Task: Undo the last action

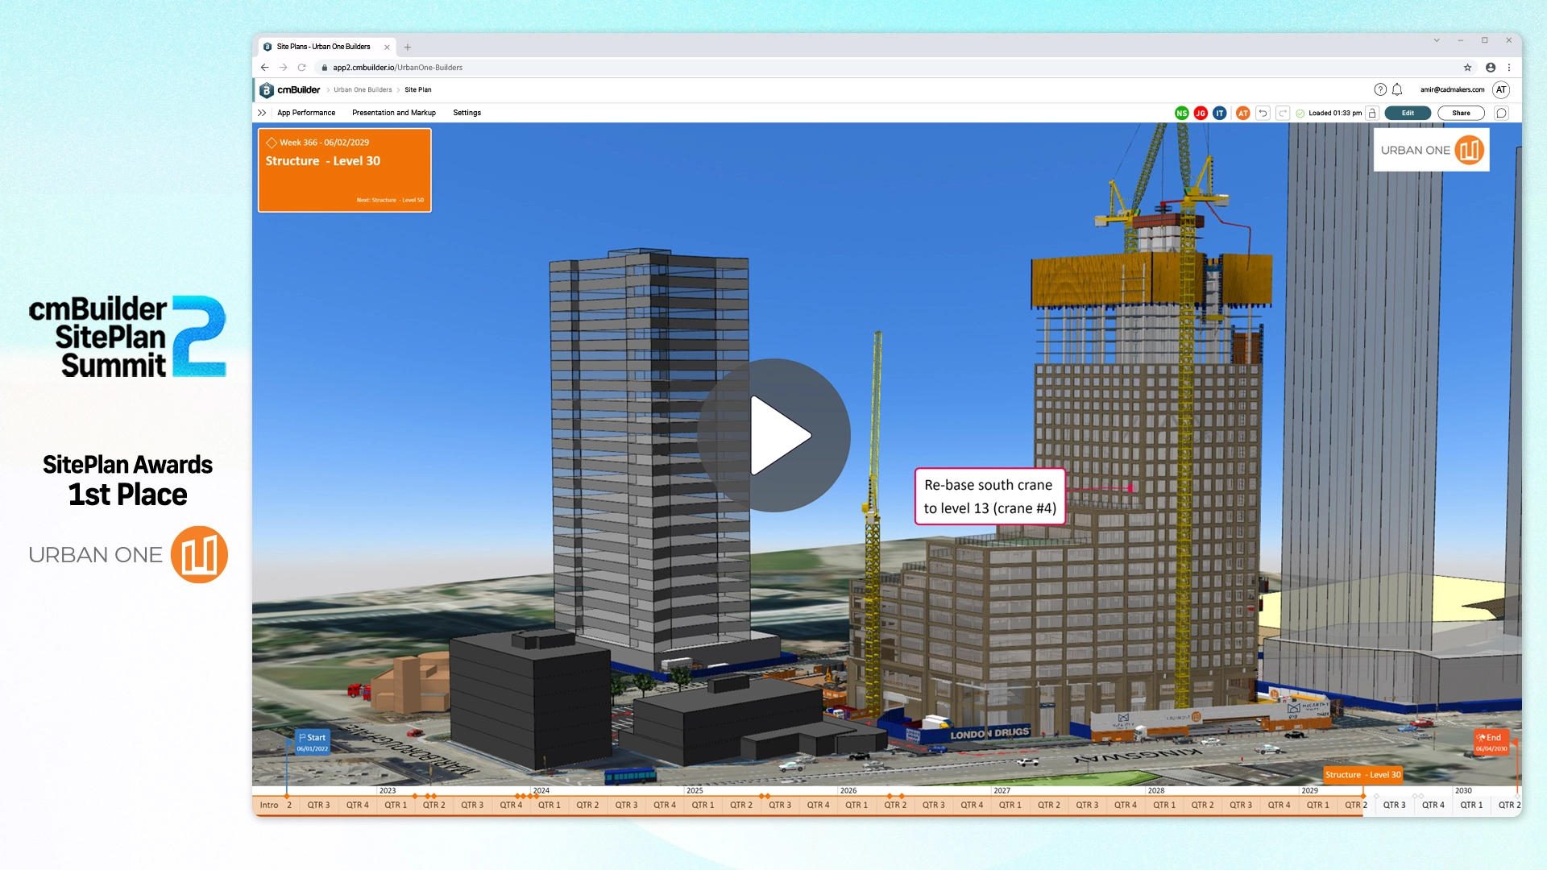Action: coord(1263,113)
